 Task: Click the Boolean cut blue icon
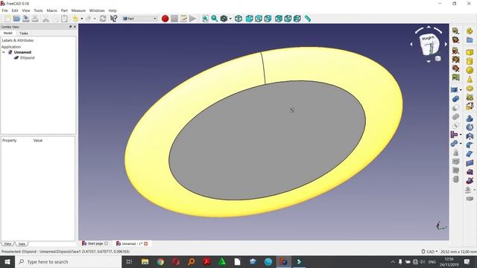coord(455,99)
